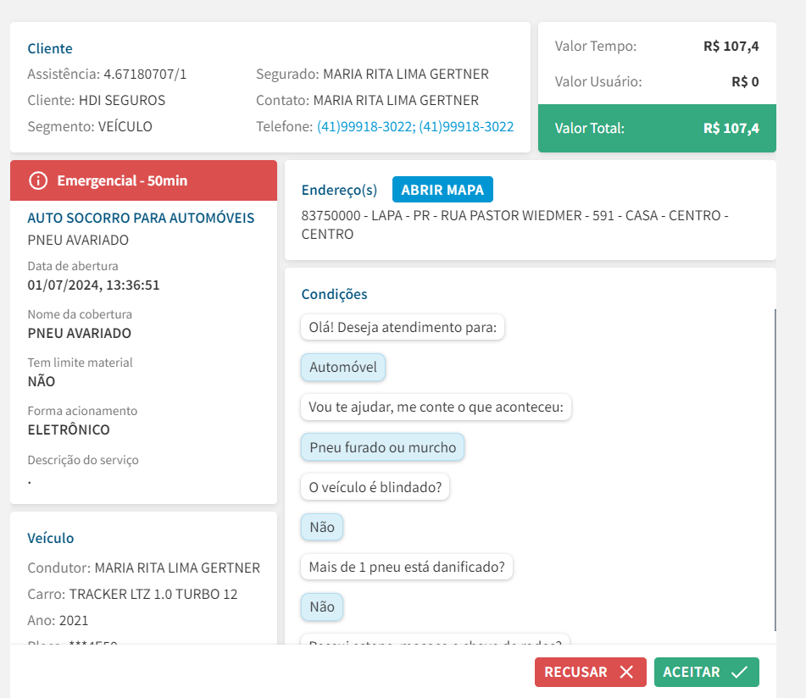The height and width of the screenshot is (698, 806).
Task: Click the Valor Tempo amount R$ 107,4
Action: (x=731, y=47)
